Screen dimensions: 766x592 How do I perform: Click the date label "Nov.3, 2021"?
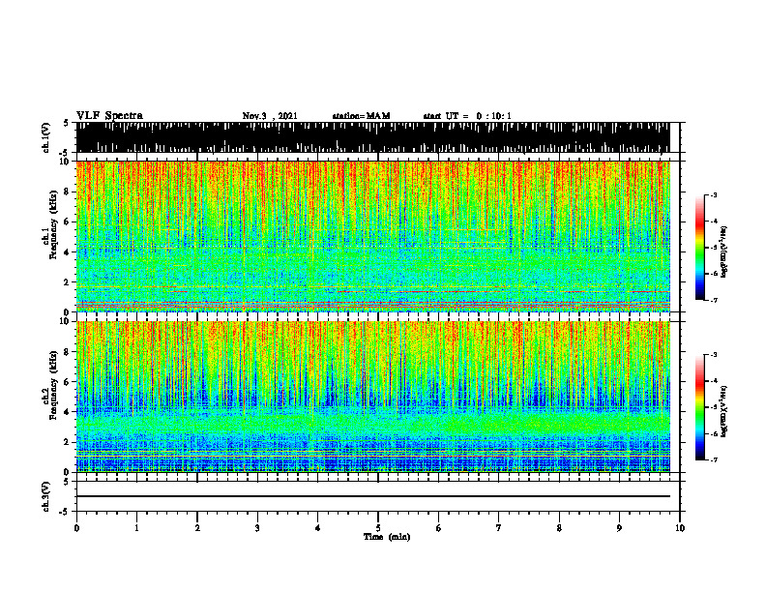click(x=270, y=116)
